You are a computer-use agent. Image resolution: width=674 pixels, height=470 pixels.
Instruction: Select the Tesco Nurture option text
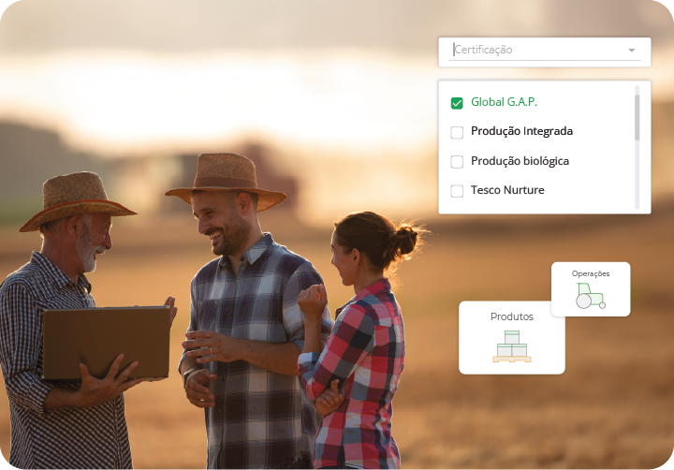click(x=507, y=190)
